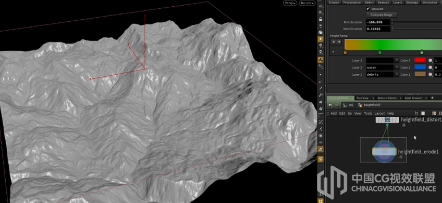Open the Layout menu in network editor
The height and width of the screenshot is (203, 442).
click(379, 113)
